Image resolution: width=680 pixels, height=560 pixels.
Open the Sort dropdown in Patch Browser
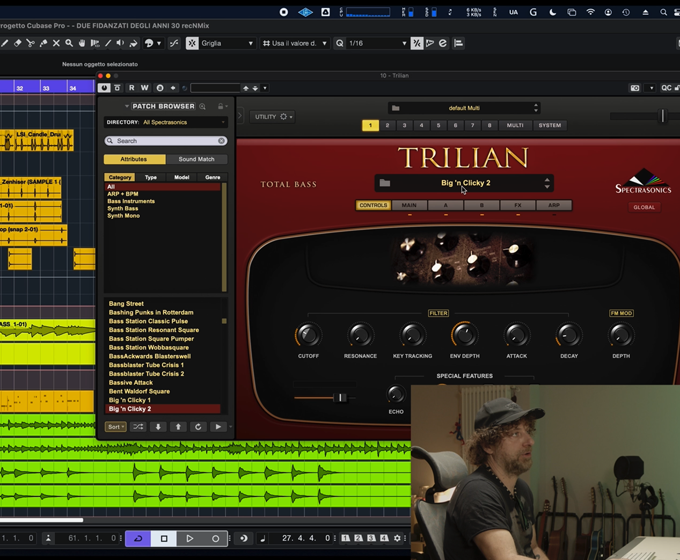click(115, 427)
